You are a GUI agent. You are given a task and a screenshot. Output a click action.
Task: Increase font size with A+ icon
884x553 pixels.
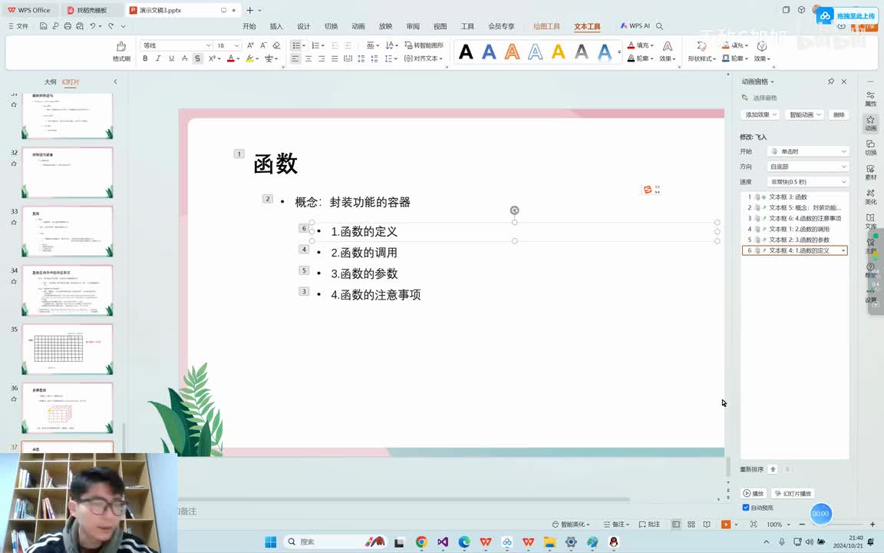(250, 45)
